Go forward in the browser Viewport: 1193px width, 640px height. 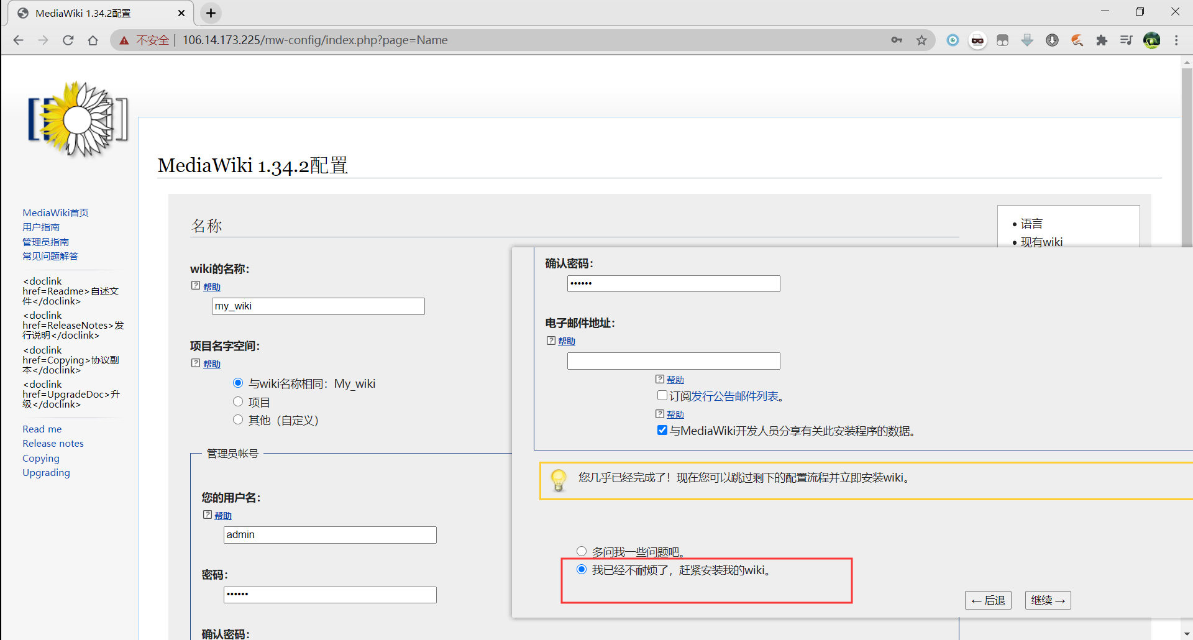43,40
